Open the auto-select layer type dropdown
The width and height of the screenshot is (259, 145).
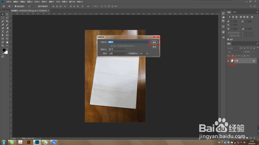pos(30,6)
